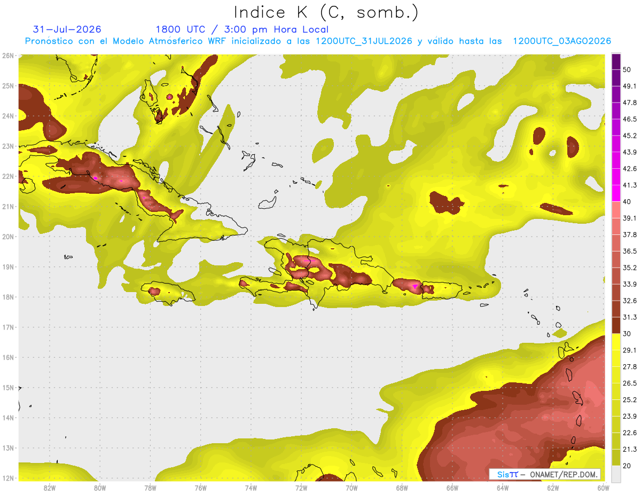
Task: Click the title "Indice K (C, somb.)"
Action: pos(326,12)
